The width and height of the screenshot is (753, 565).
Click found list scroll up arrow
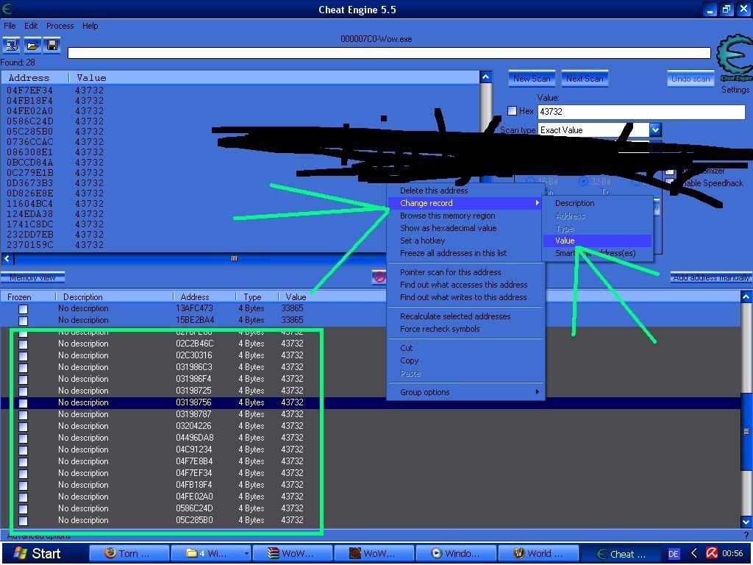(x=485, y=77)
